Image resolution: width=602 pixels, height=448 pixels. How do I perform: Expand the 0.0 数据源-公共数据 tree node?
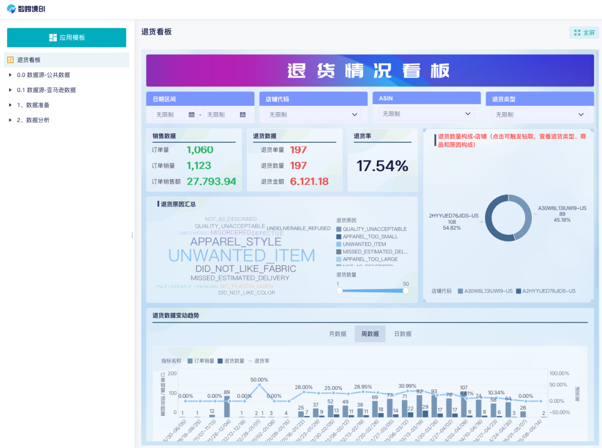(11, 75)
